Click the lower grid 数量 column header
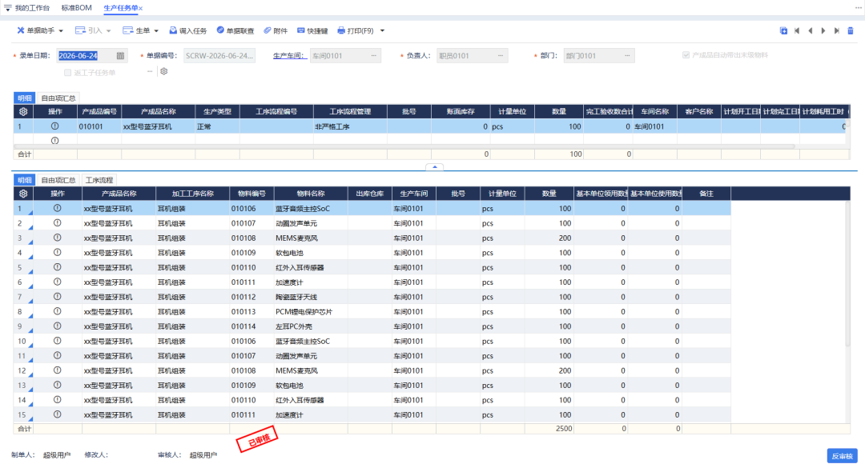This screenshot has height=468, width=865. pyautogui.click(x=549, y=194)
